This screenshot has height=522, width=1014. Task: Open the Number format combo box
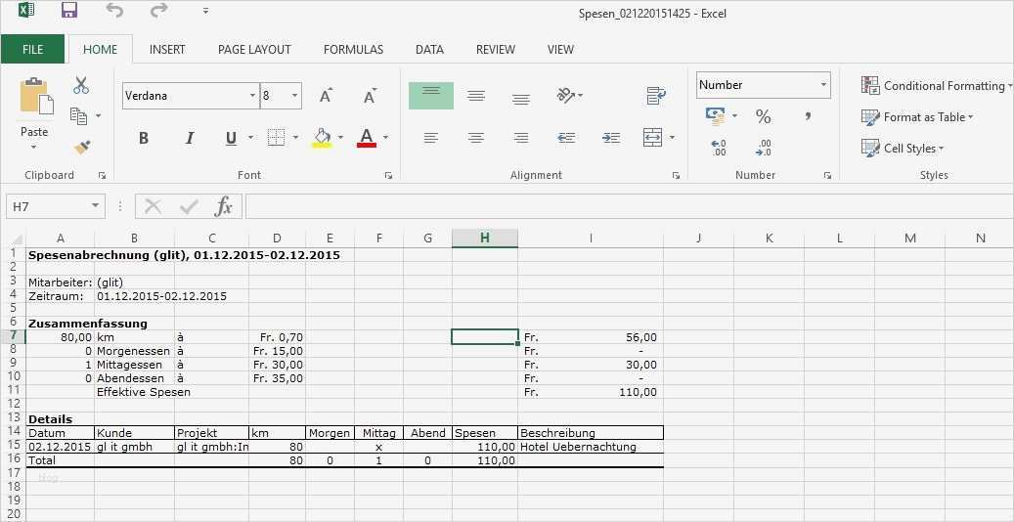763,85
